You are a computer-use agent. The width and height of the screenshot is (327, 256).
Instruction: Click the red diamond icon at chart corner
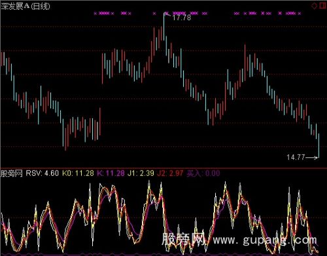314,6
